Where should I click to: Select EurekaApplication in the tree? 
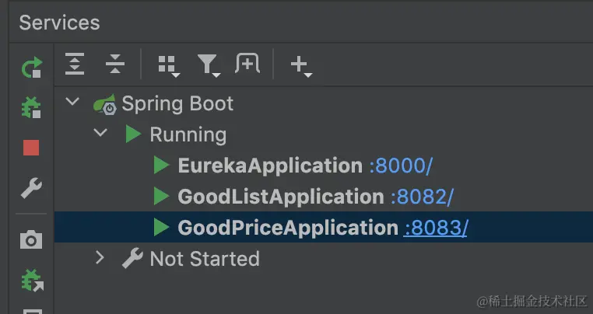coord(270,166)
